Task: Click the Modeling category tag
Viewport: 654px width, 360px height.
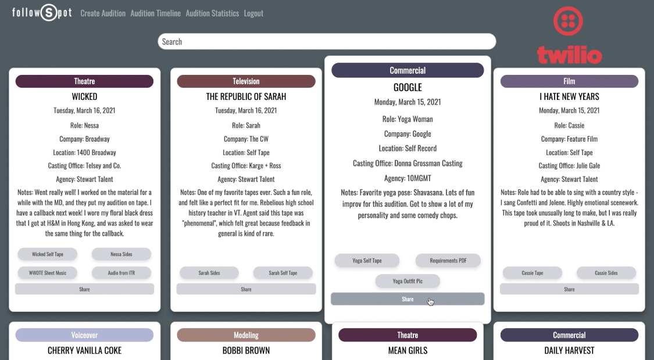Action: click(246, 335)
